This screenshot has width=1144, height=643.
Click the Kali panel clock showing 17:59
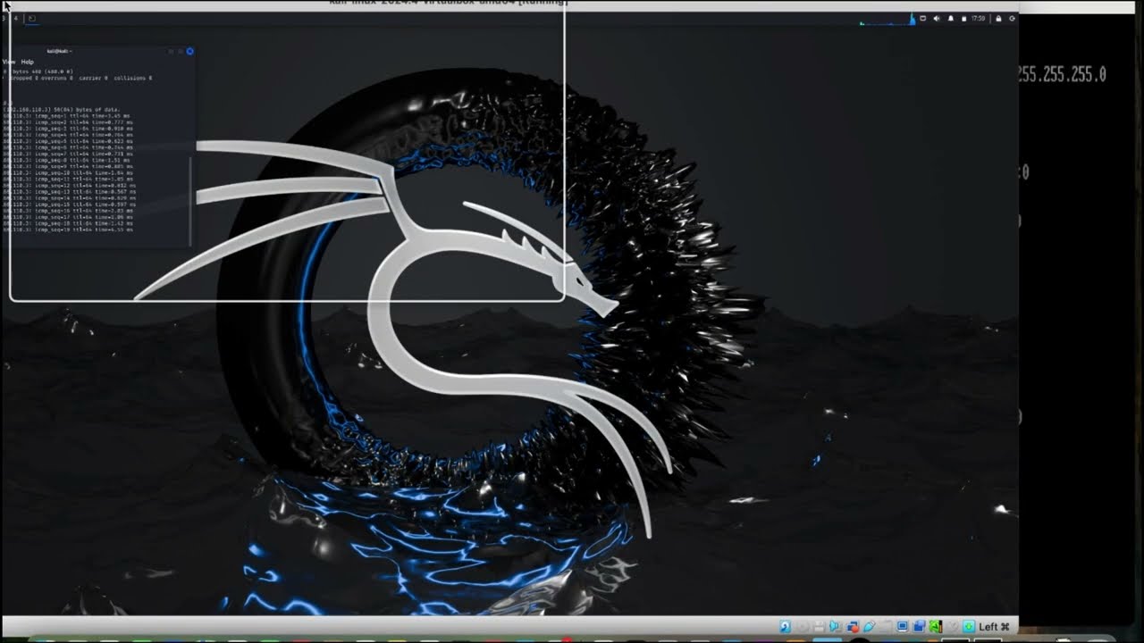979,19
